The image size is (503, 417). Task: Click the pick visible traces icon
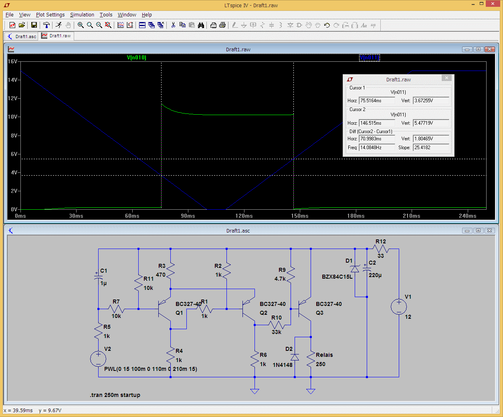point(121,25)
